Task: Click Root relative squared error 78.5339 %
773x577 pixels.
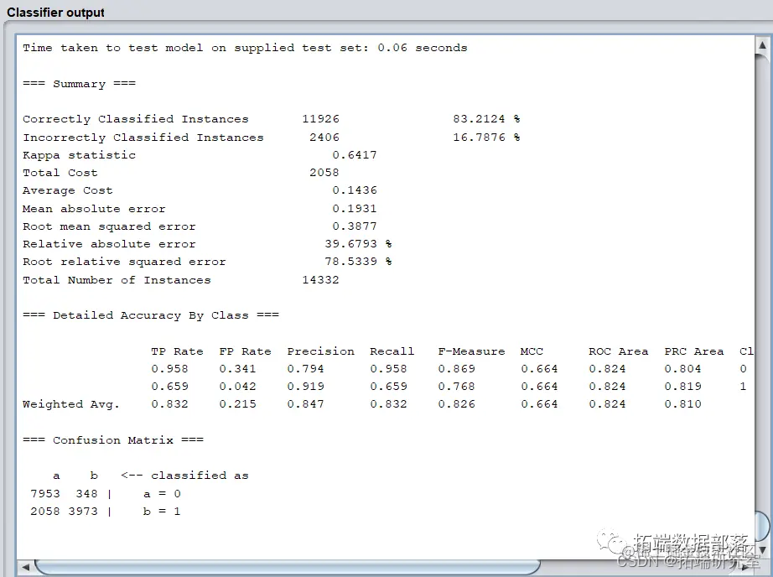Action: 358,262
